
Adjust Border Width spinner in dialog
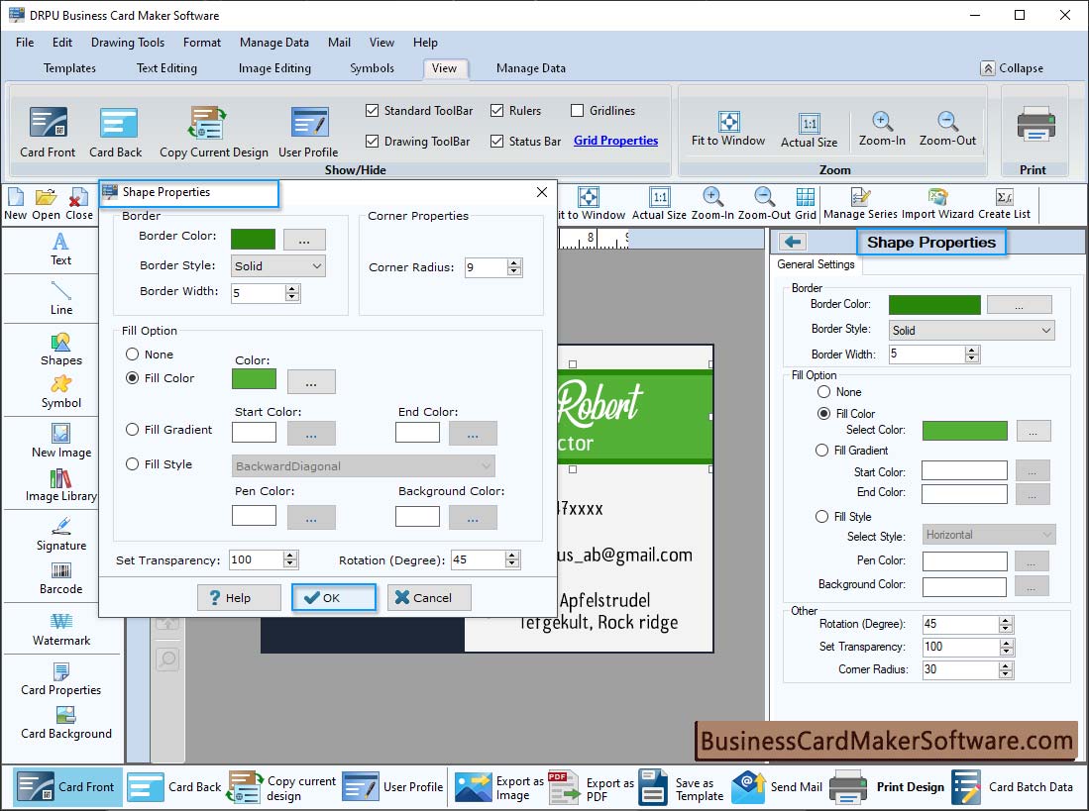(292, 293)
